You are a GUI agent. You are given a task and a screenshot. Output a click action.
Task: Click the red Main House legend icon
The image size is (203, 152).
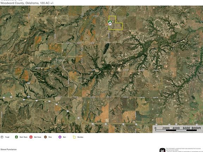31,137
